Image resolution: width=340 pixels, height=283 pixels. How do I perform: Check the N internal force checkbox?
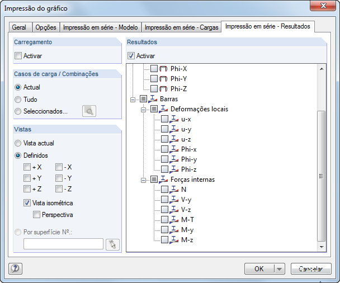[x=164, y=190]
